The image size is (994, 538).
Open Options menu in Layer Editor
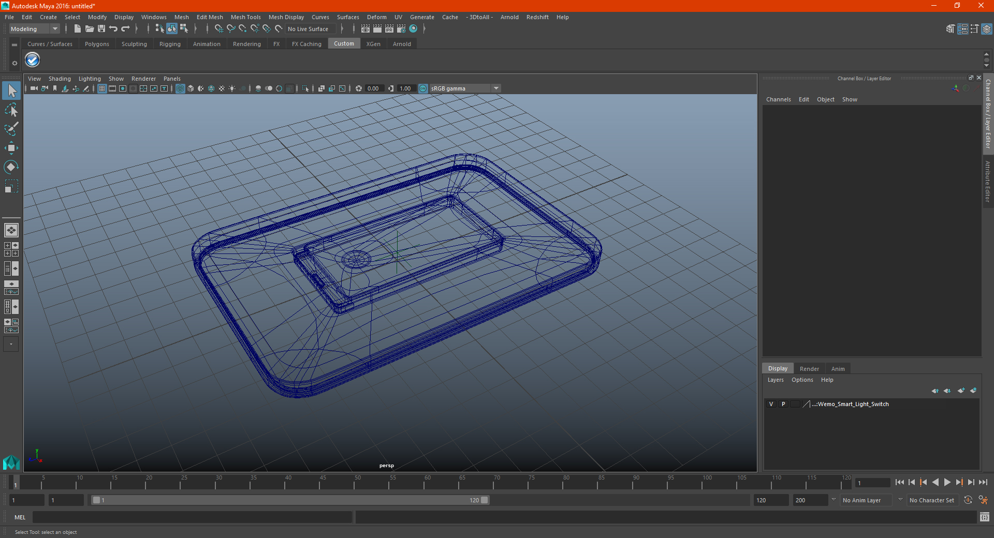point(802,380)
